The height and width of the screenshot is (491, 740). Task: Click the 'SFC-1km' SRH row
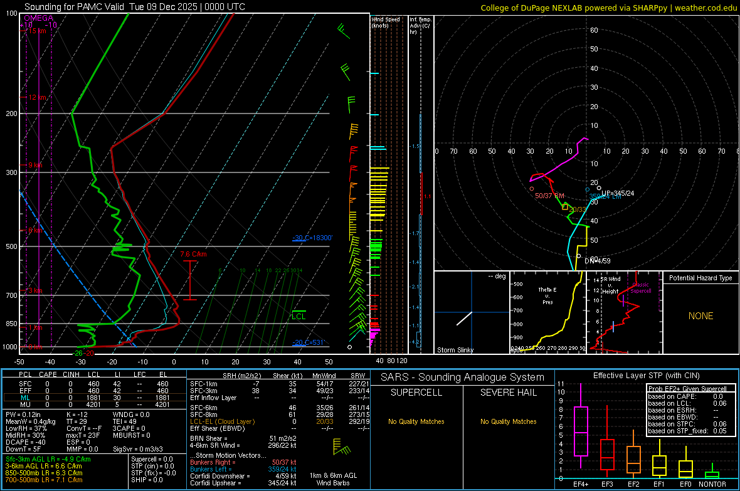280,384
